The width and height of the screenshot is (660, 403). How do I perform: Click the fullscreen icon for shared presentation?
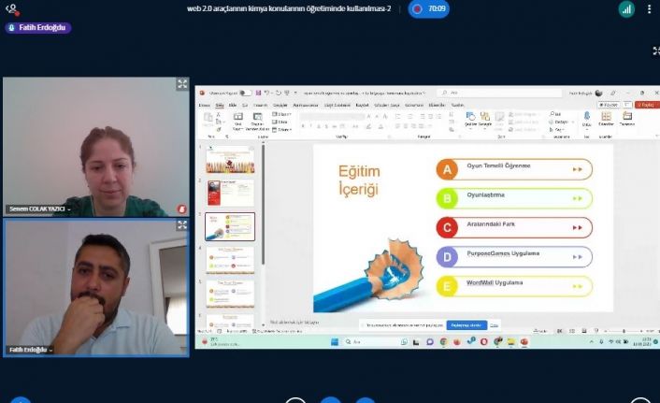point(654,50)
